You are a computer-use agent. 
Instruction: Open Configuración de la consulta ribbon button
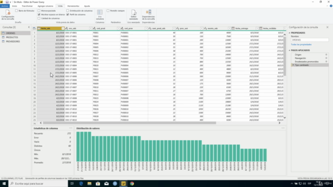coord(8,15)
